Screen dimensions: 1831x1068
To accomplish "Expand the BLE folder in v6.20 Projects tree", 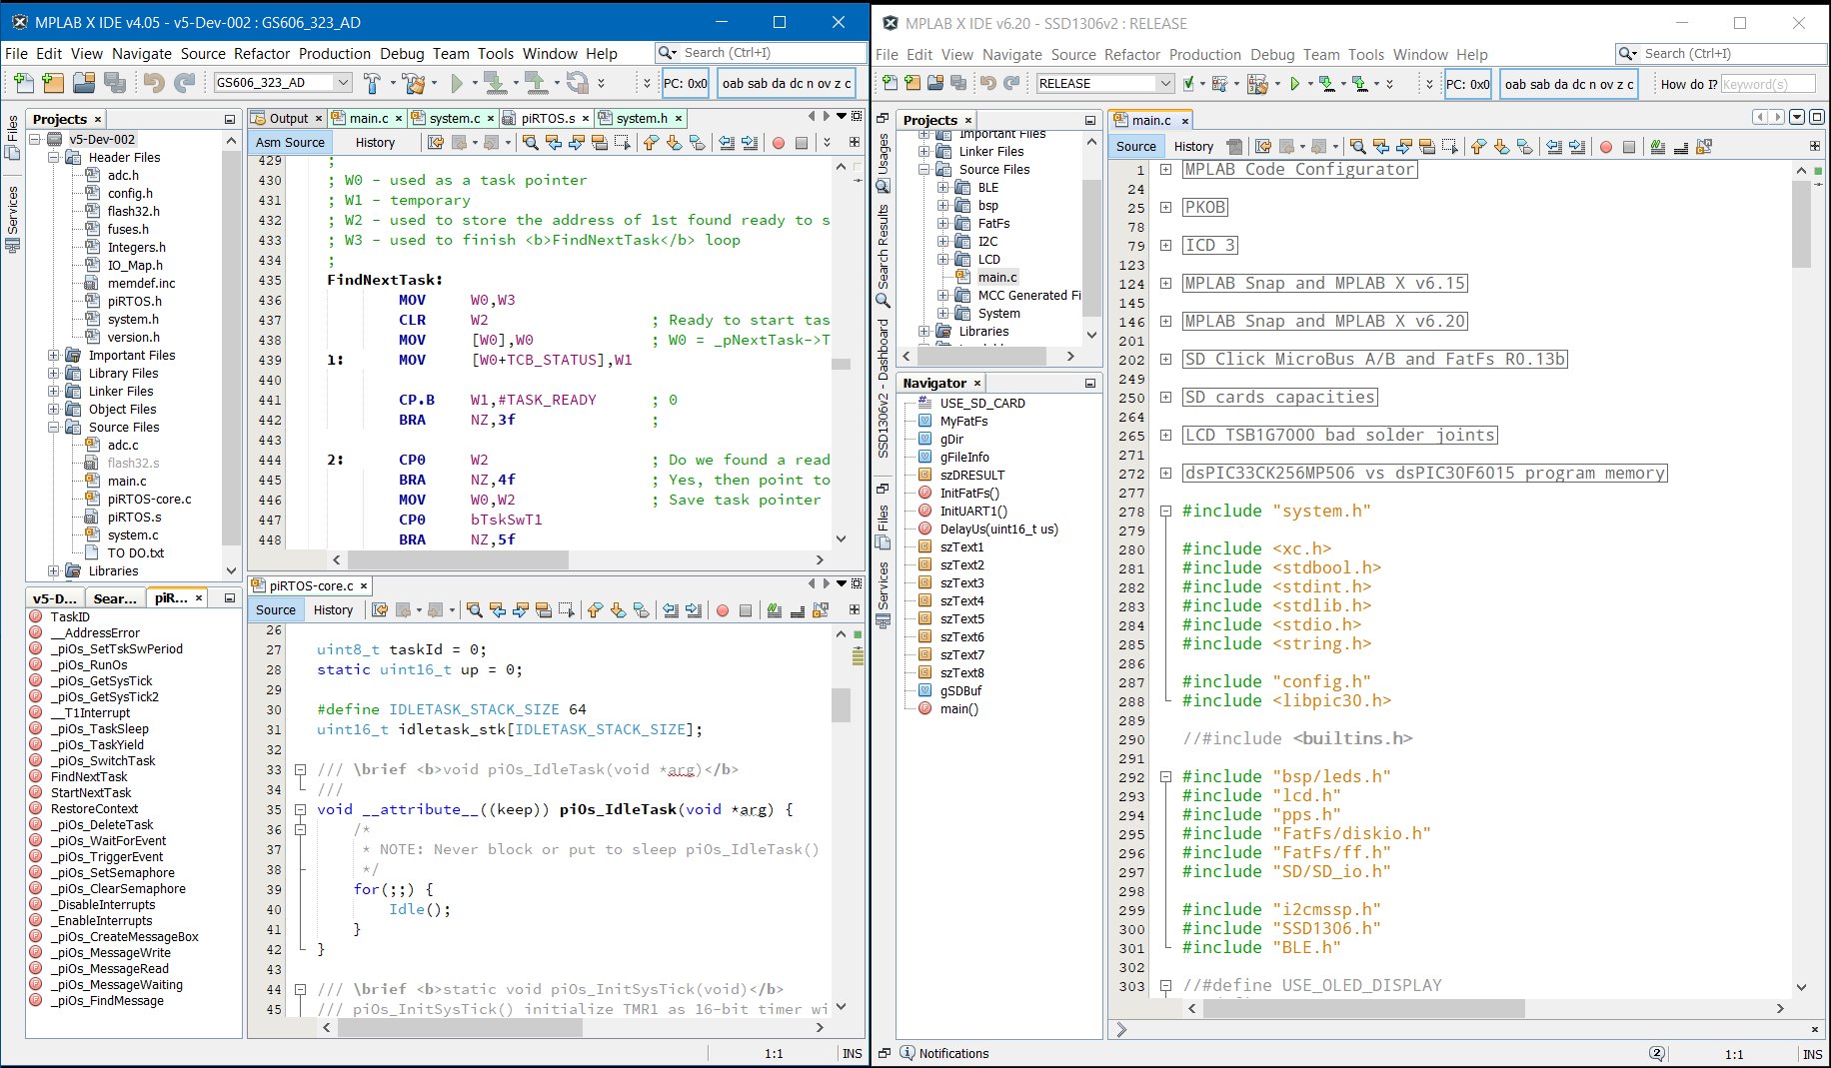I will pyautogui.click(x=942, y=188).
